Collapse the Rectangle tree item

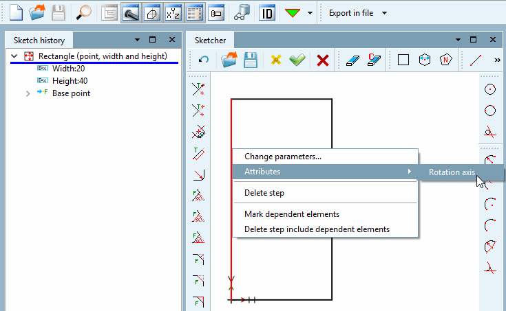(14, 56)
